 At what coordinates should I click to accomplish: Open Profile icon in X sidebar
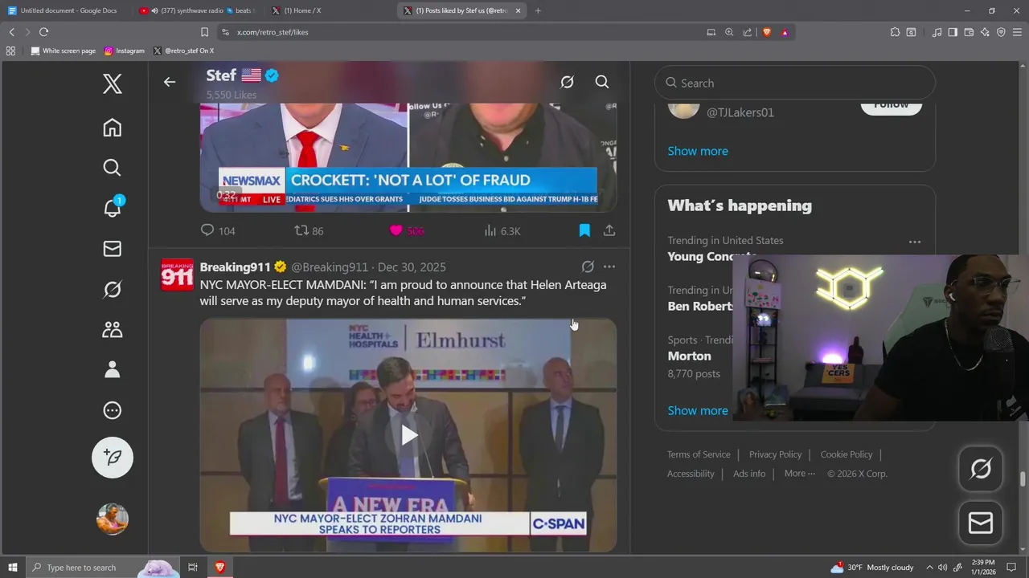click(113, 369)
